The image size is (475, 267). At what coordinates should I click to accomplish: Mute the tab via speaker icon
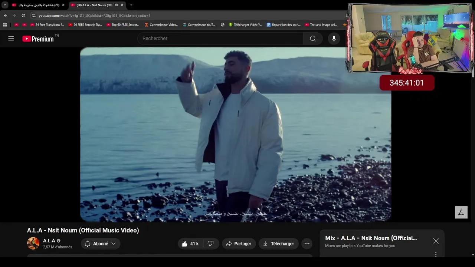tap(116, 5)
